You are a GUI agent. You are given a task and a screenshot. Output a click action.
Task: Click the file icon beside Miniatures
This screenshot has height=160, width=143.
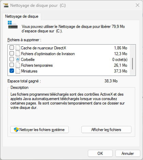(x=18, y=71)
